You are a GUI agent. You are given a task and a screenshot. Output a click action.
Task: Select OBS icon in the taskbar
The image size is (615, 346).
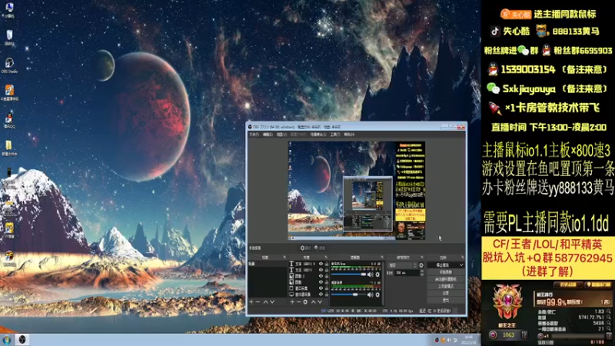pyautogui.click(x=22, y=340)
